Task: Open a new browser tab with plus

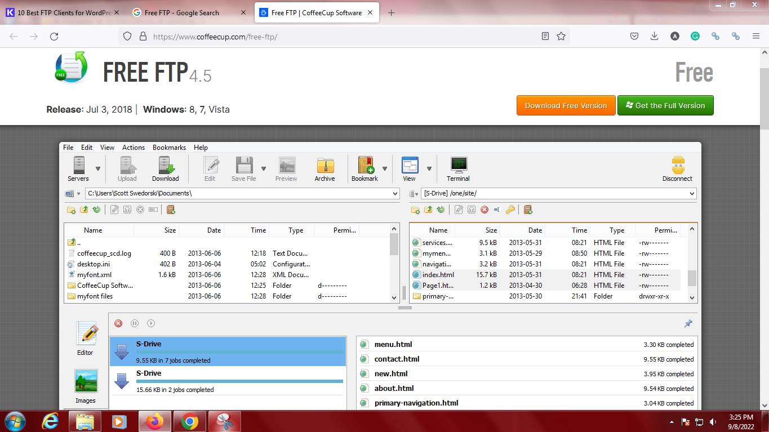Action: (x=392, y=12)
